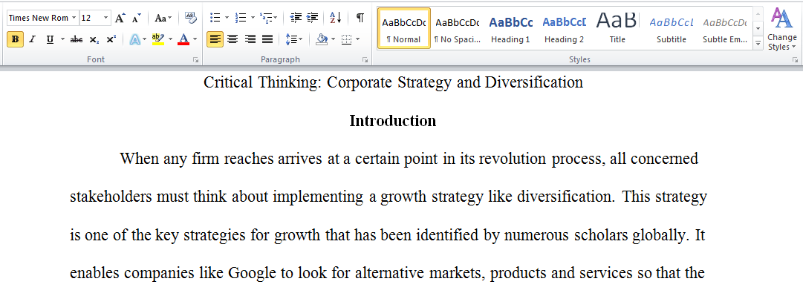Click the Borders icon

point(346,39)
